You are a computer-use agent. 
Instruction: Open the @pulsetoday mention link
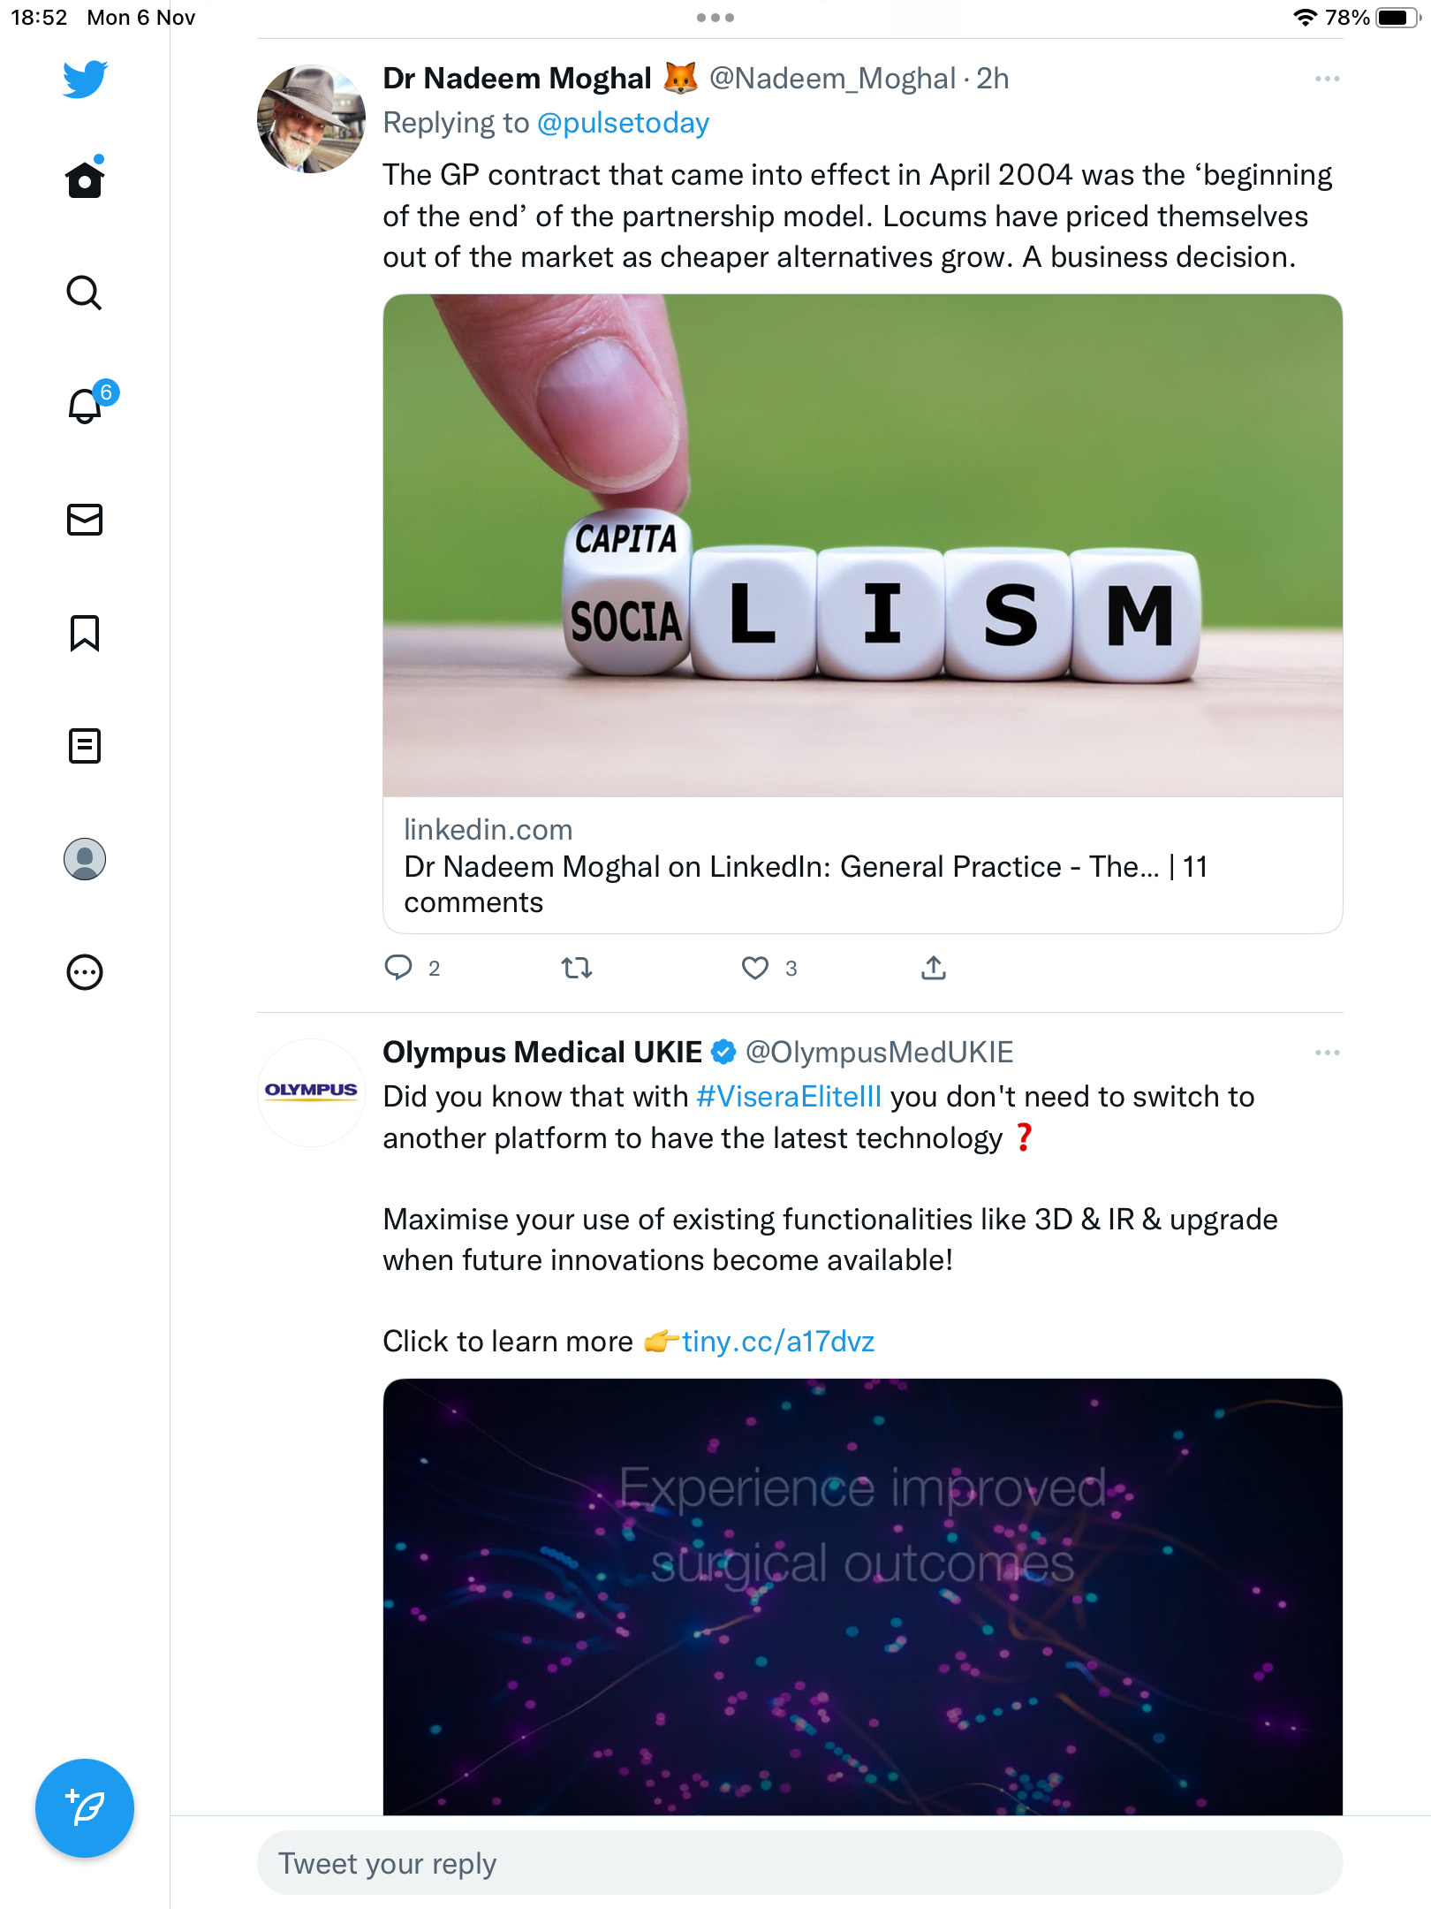[x=623, y=123]
